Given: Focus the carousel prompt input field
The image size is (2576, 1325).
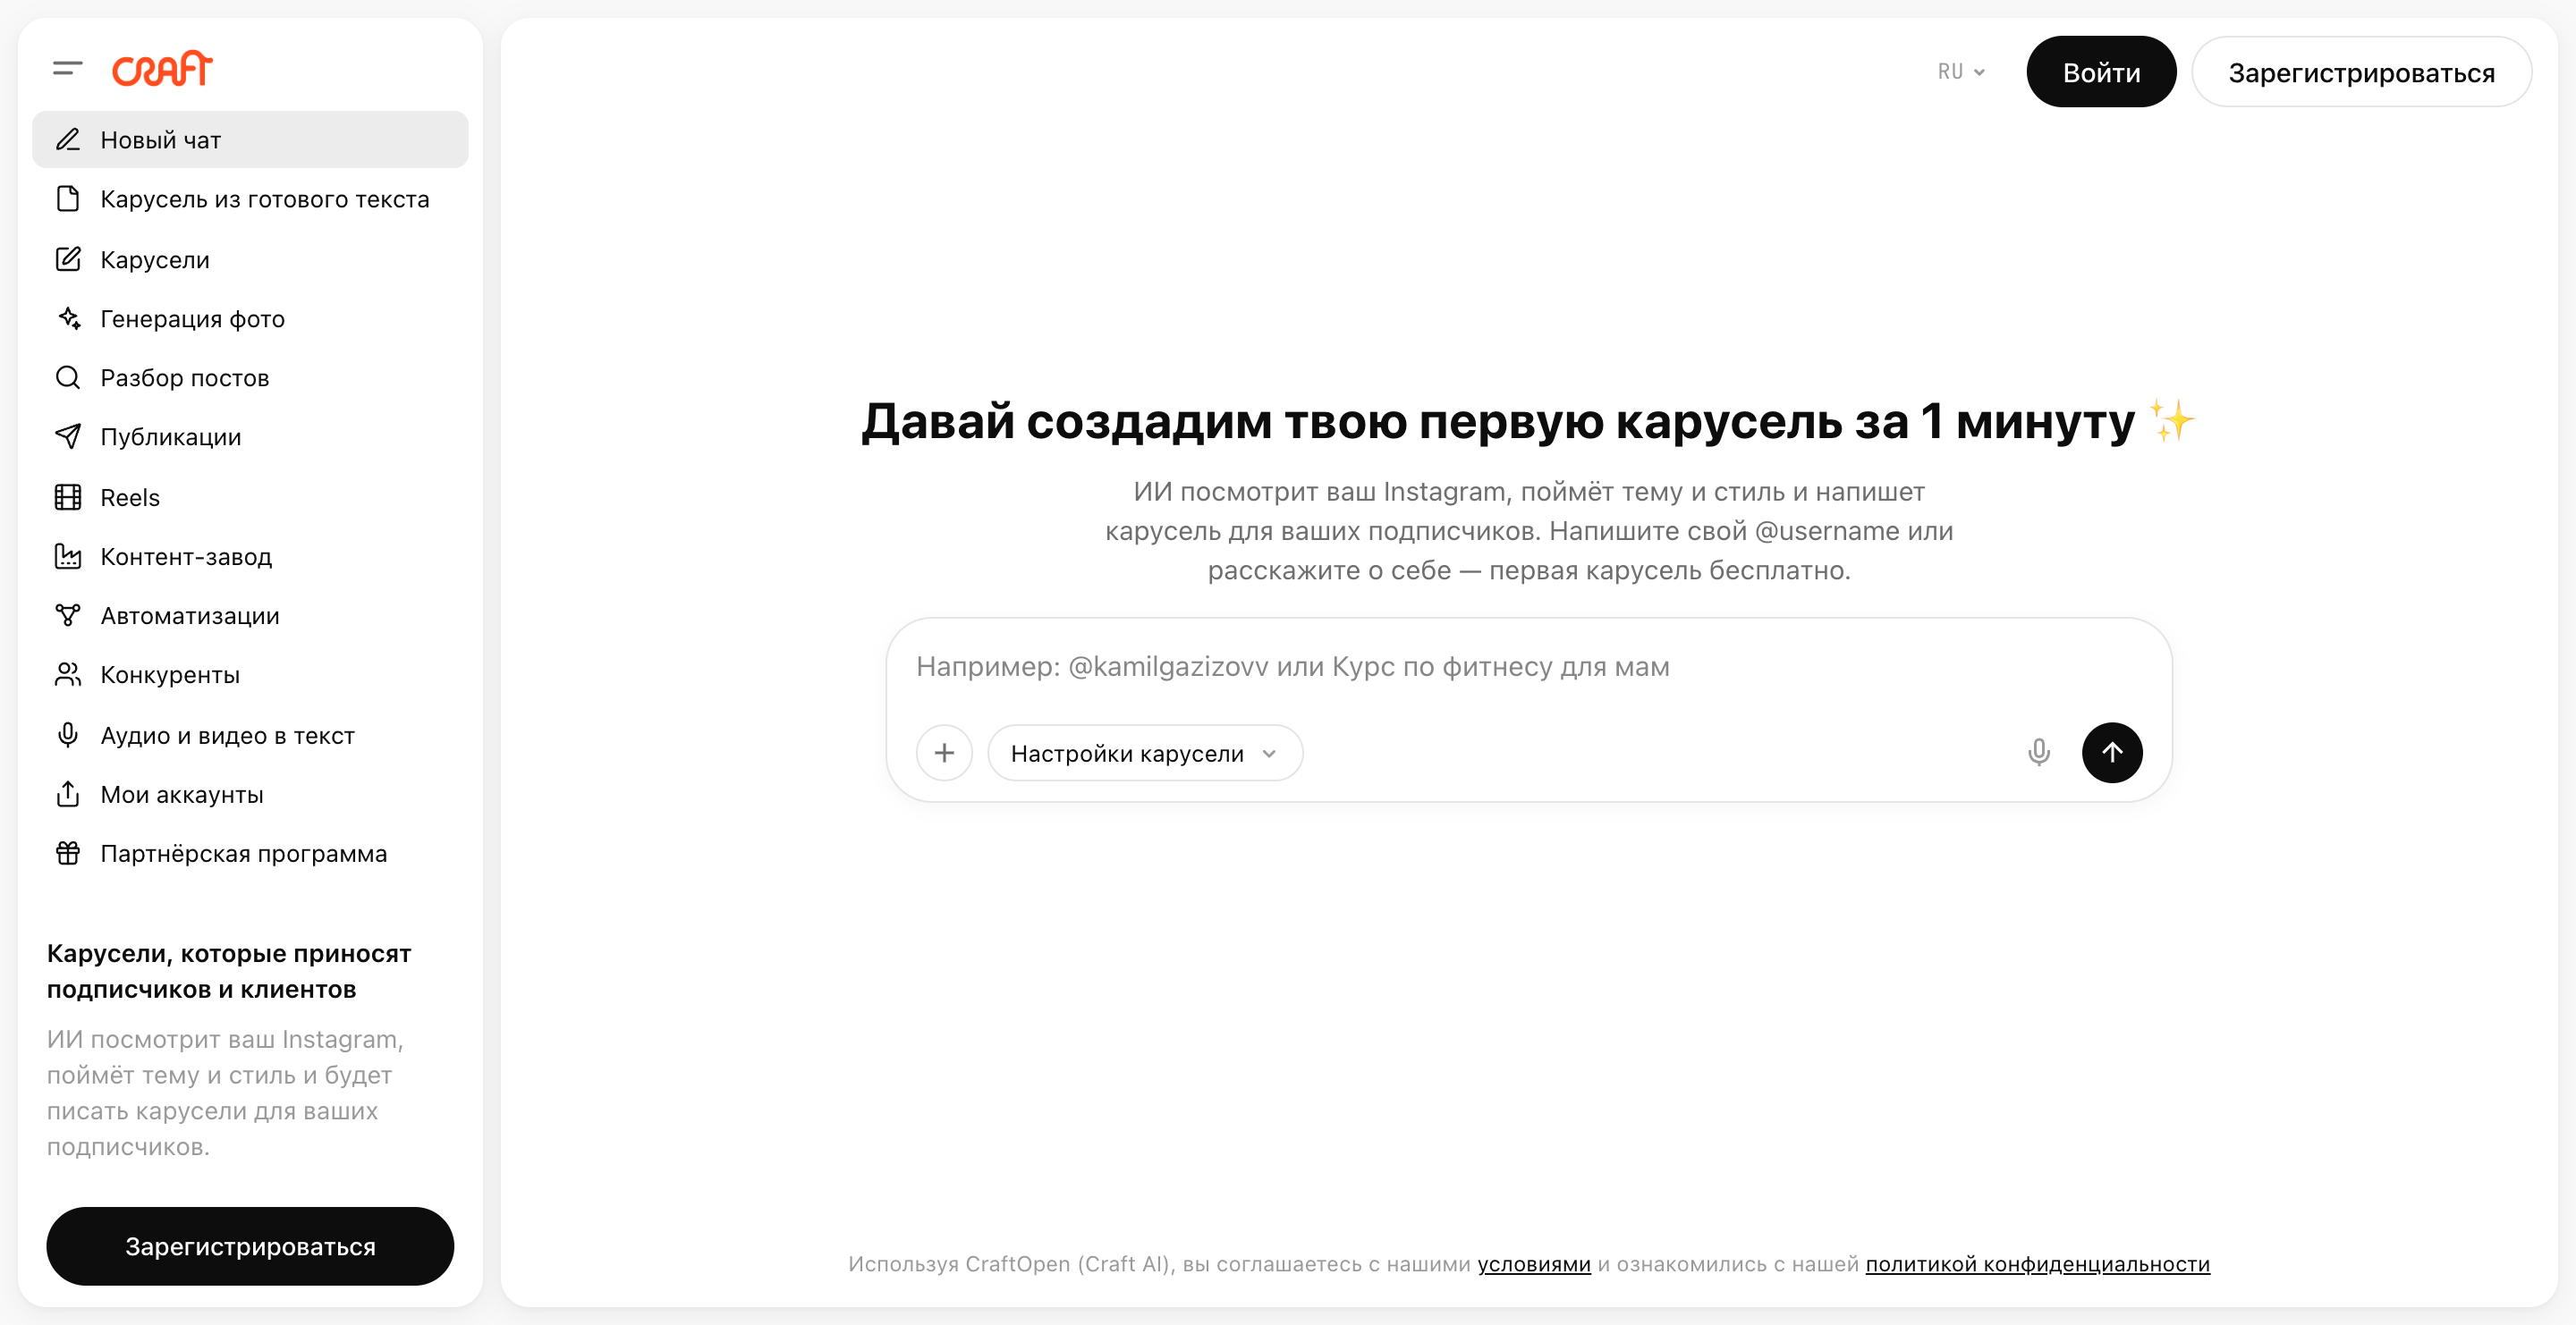Looking at the screenshot, I should [x=1528, y=666].
